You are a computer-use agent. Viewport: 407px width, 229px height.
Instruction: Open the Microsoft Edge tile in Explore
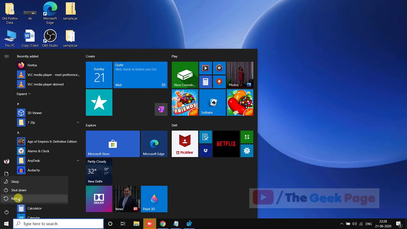[154, 144]
